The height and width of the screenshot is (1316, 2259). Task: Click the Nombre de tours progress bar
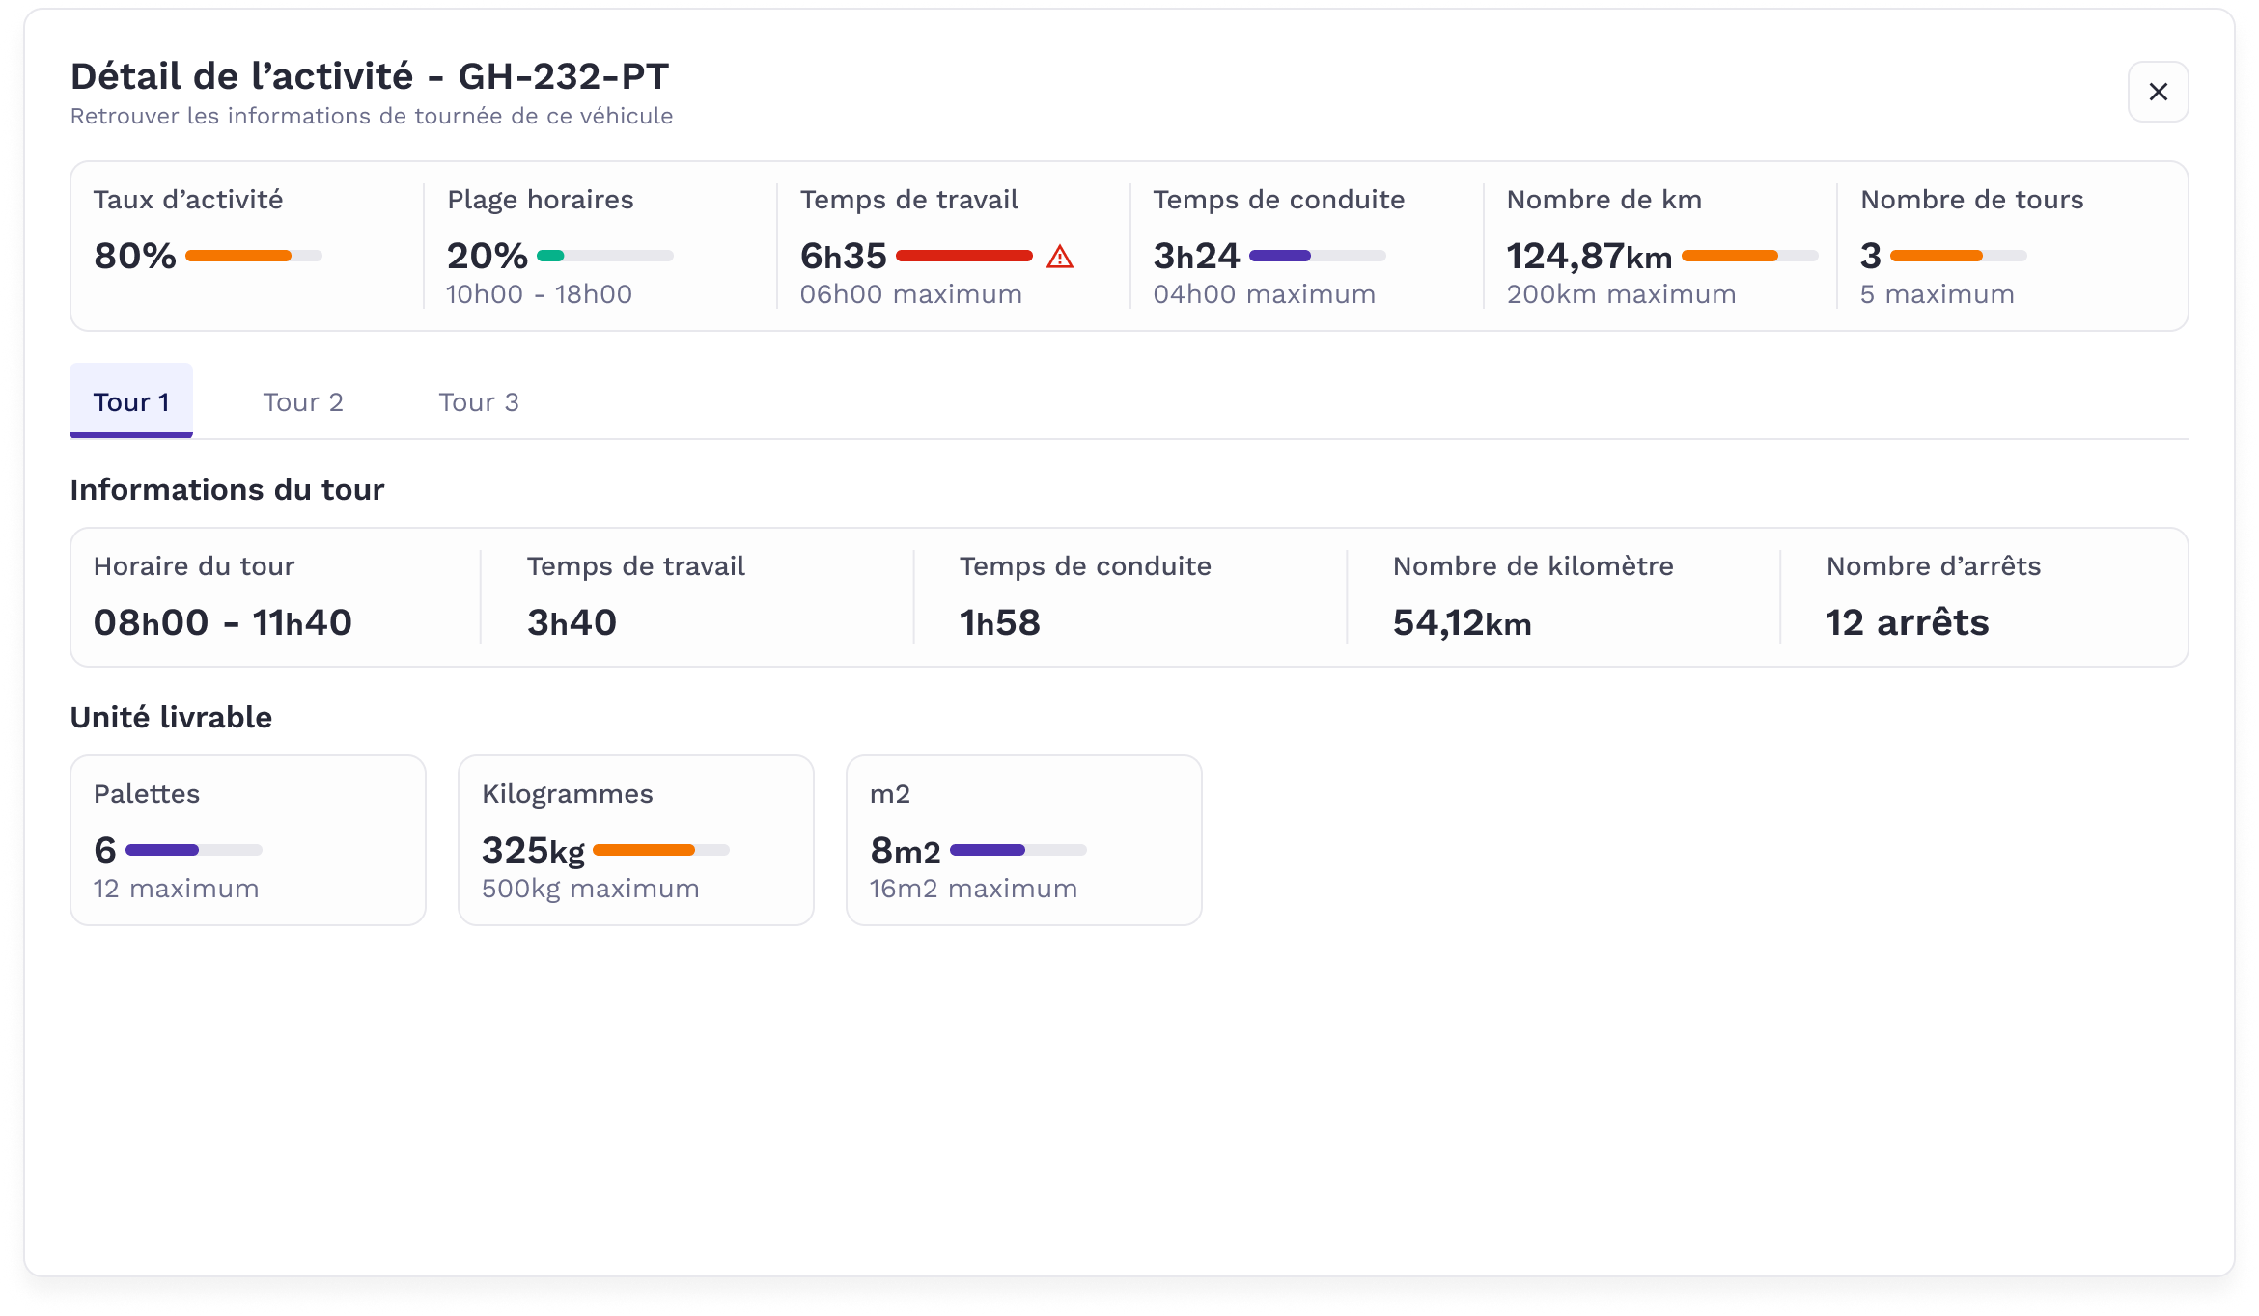(x=1958, y=256)
